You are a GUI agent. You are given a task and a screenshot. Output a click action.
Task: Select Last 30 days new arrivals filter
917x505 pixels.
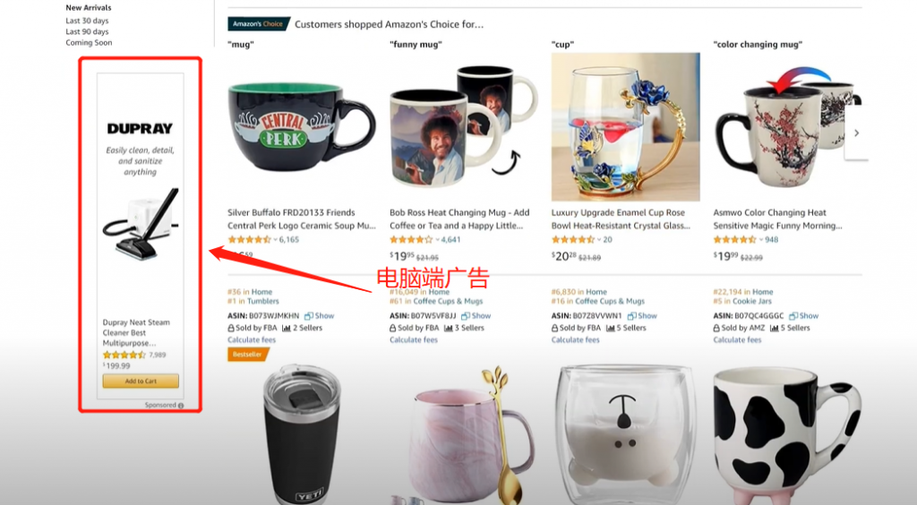pos(87,21)
